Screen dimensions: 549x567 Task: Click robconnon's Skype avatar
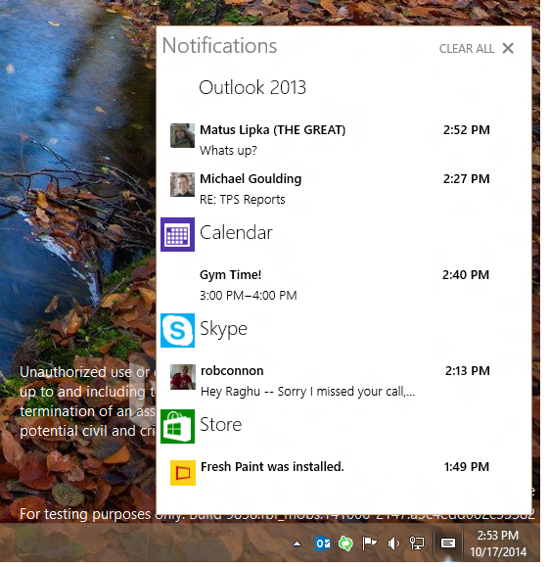pos(183,377)
